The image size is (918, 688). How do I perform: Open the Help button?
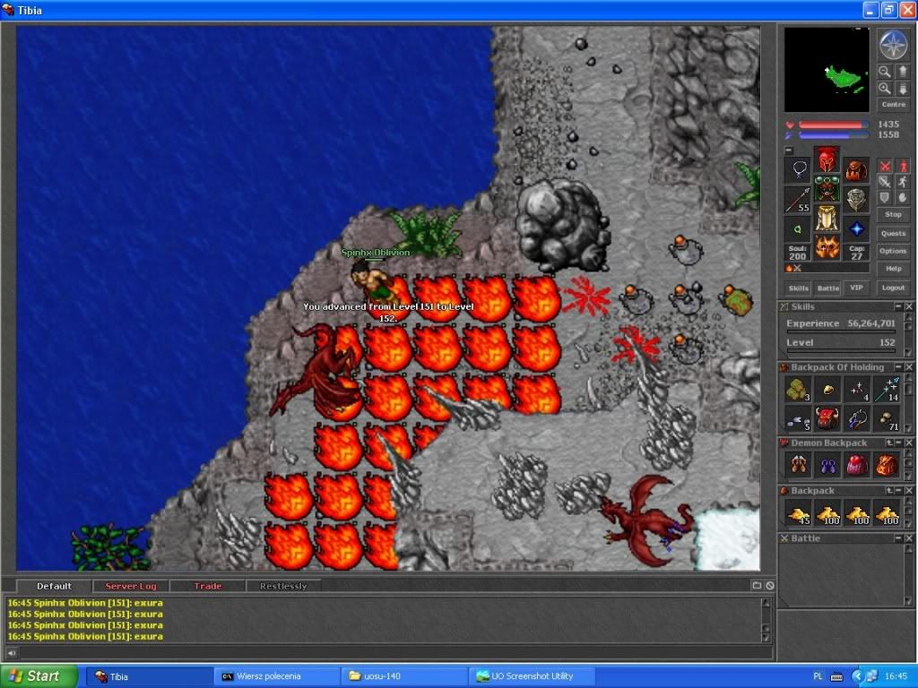coord(894,269)
